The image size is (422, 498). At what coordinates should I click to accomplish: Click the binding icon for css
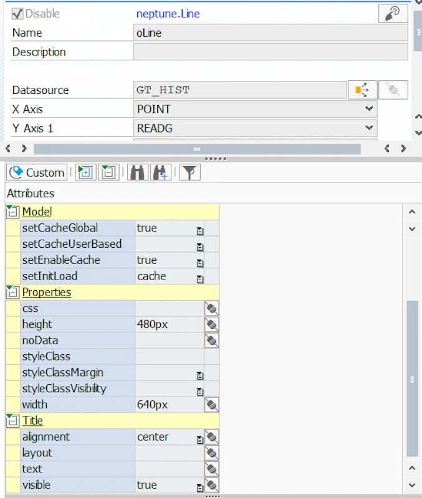[211, 308]
